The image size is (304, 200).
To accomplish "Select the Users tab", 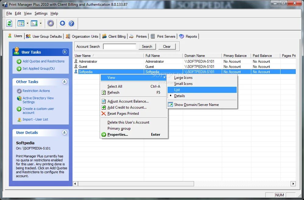I will [x=15, y=36].
